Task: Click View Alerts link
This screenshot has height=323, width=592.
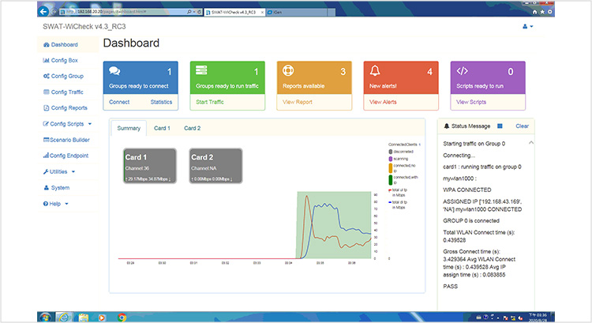Action: 383,102
